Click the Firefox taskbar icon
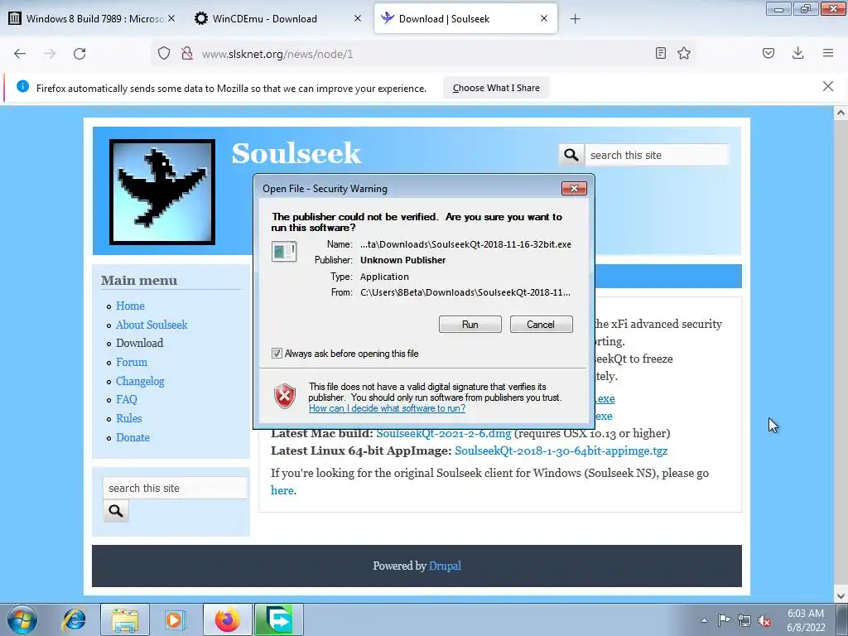This screenshot has width=848, height=636. click(x=227, y=619)
